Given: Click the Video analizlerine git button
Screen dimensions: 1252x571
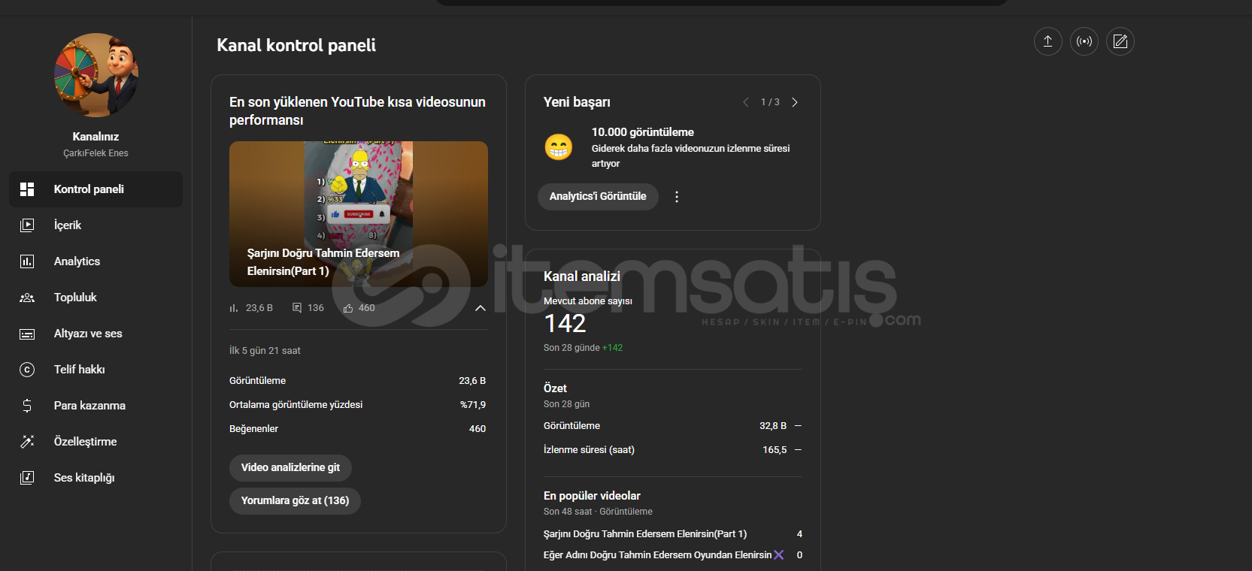Looking at the screenshot, I should tap(290, 467).
